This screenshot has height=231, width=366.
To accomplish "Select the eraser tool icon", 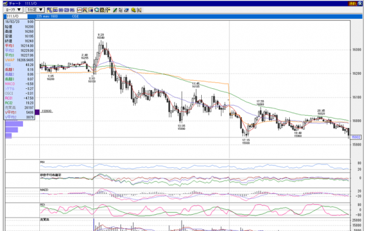I will tap(126, 10).
